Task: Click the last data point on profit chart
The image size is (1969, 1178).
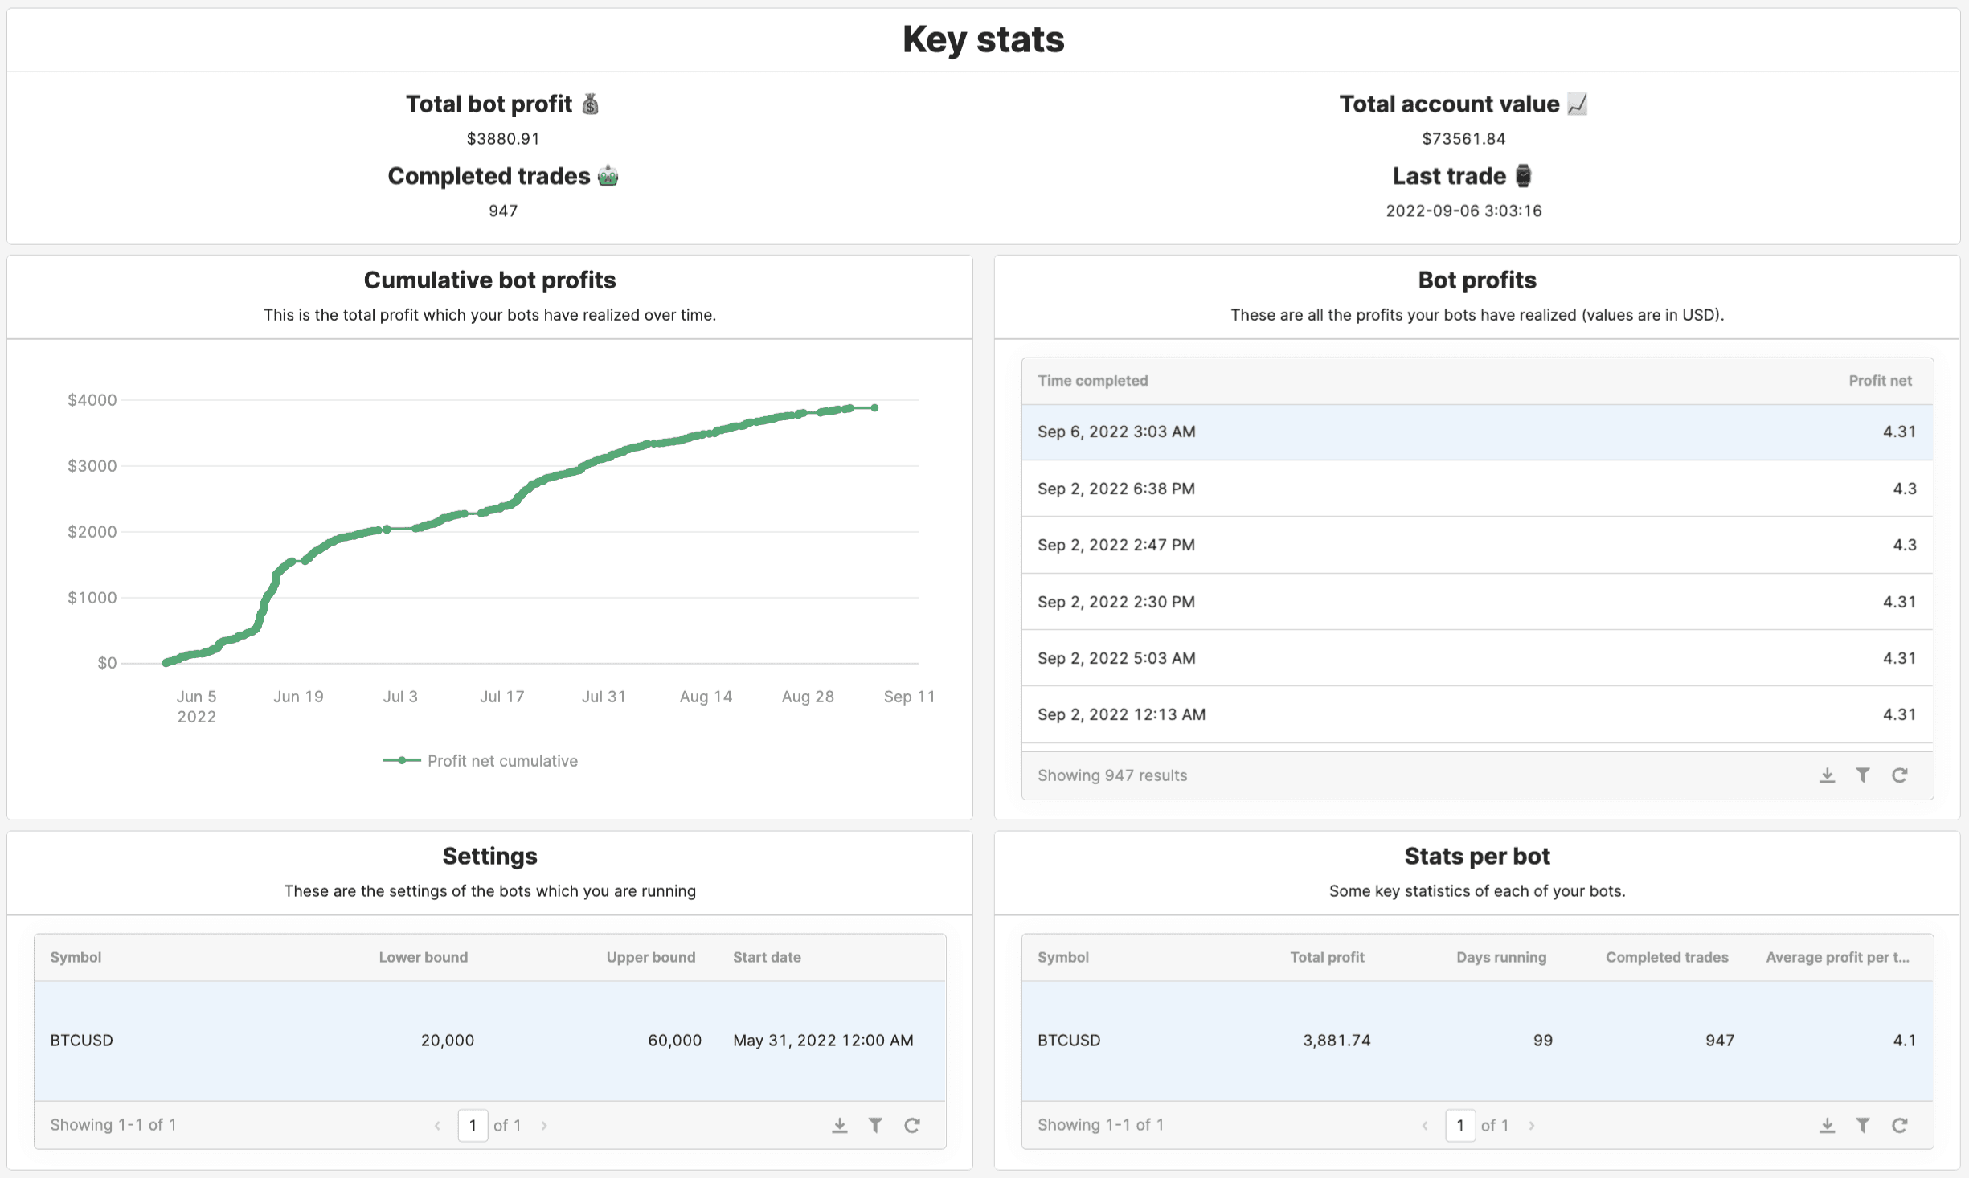Action: [874, 408]
